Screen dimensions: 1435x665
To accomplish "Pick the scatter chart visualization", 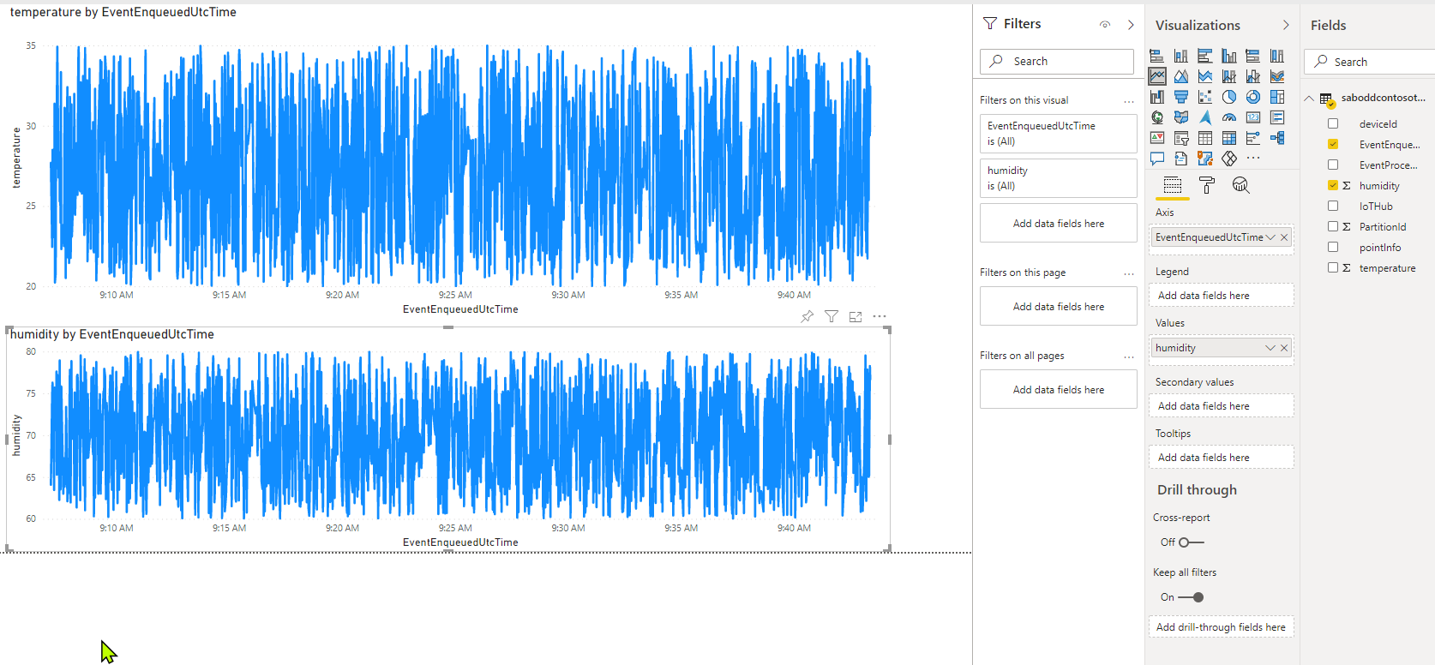I will pos(1205,97).
